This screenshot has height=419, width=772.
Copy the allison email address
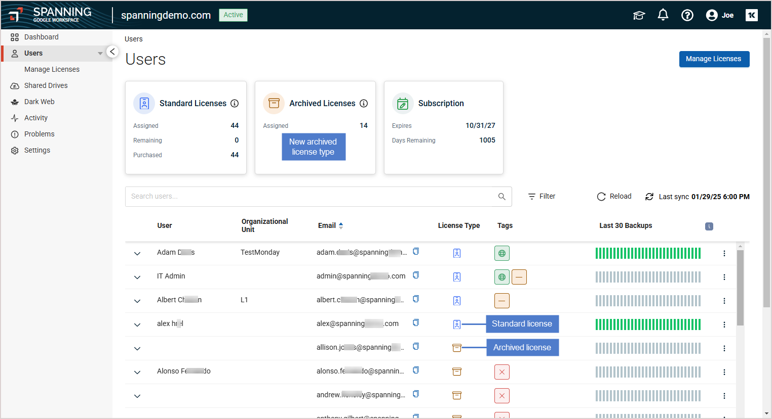[x=416, y=346]
